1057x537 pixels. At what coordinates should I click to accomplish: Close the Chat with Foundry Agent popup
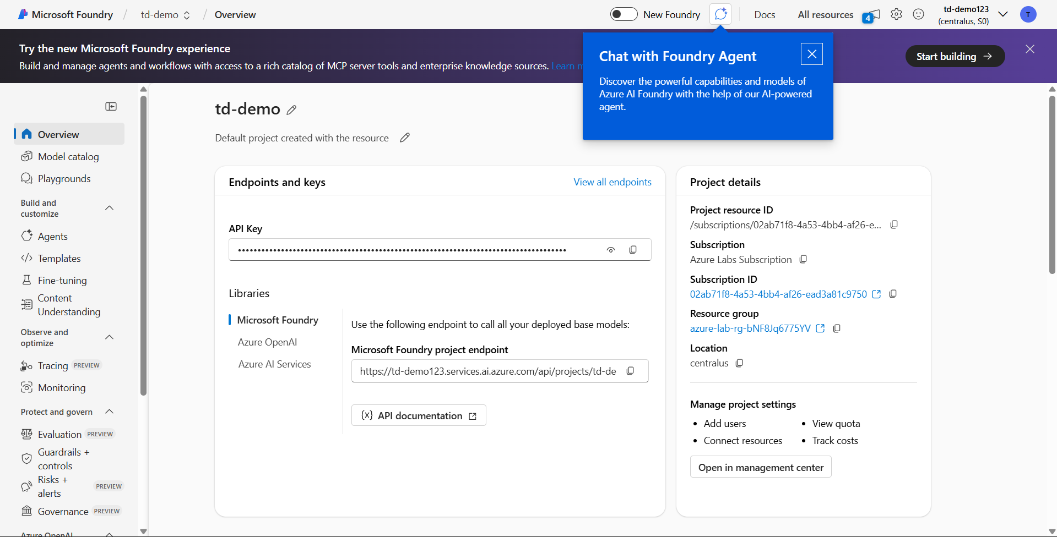[x=811, y=54]
